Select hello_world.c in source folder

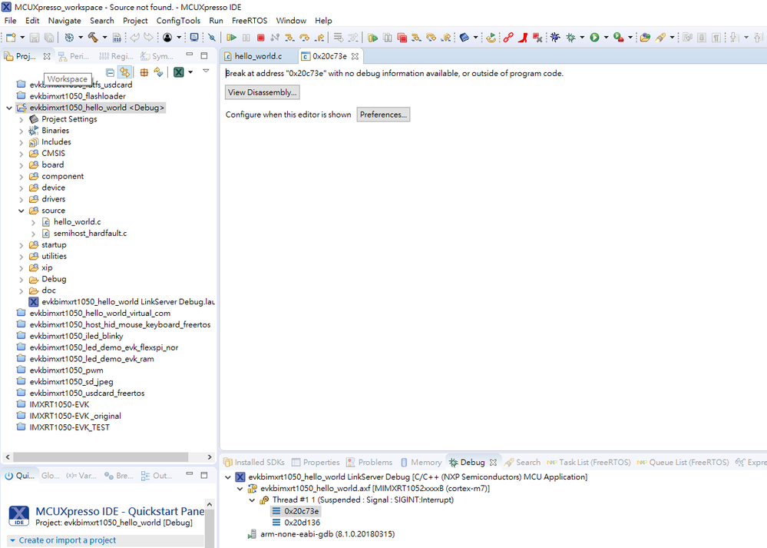pyautogui.click(x=77, y=222)
